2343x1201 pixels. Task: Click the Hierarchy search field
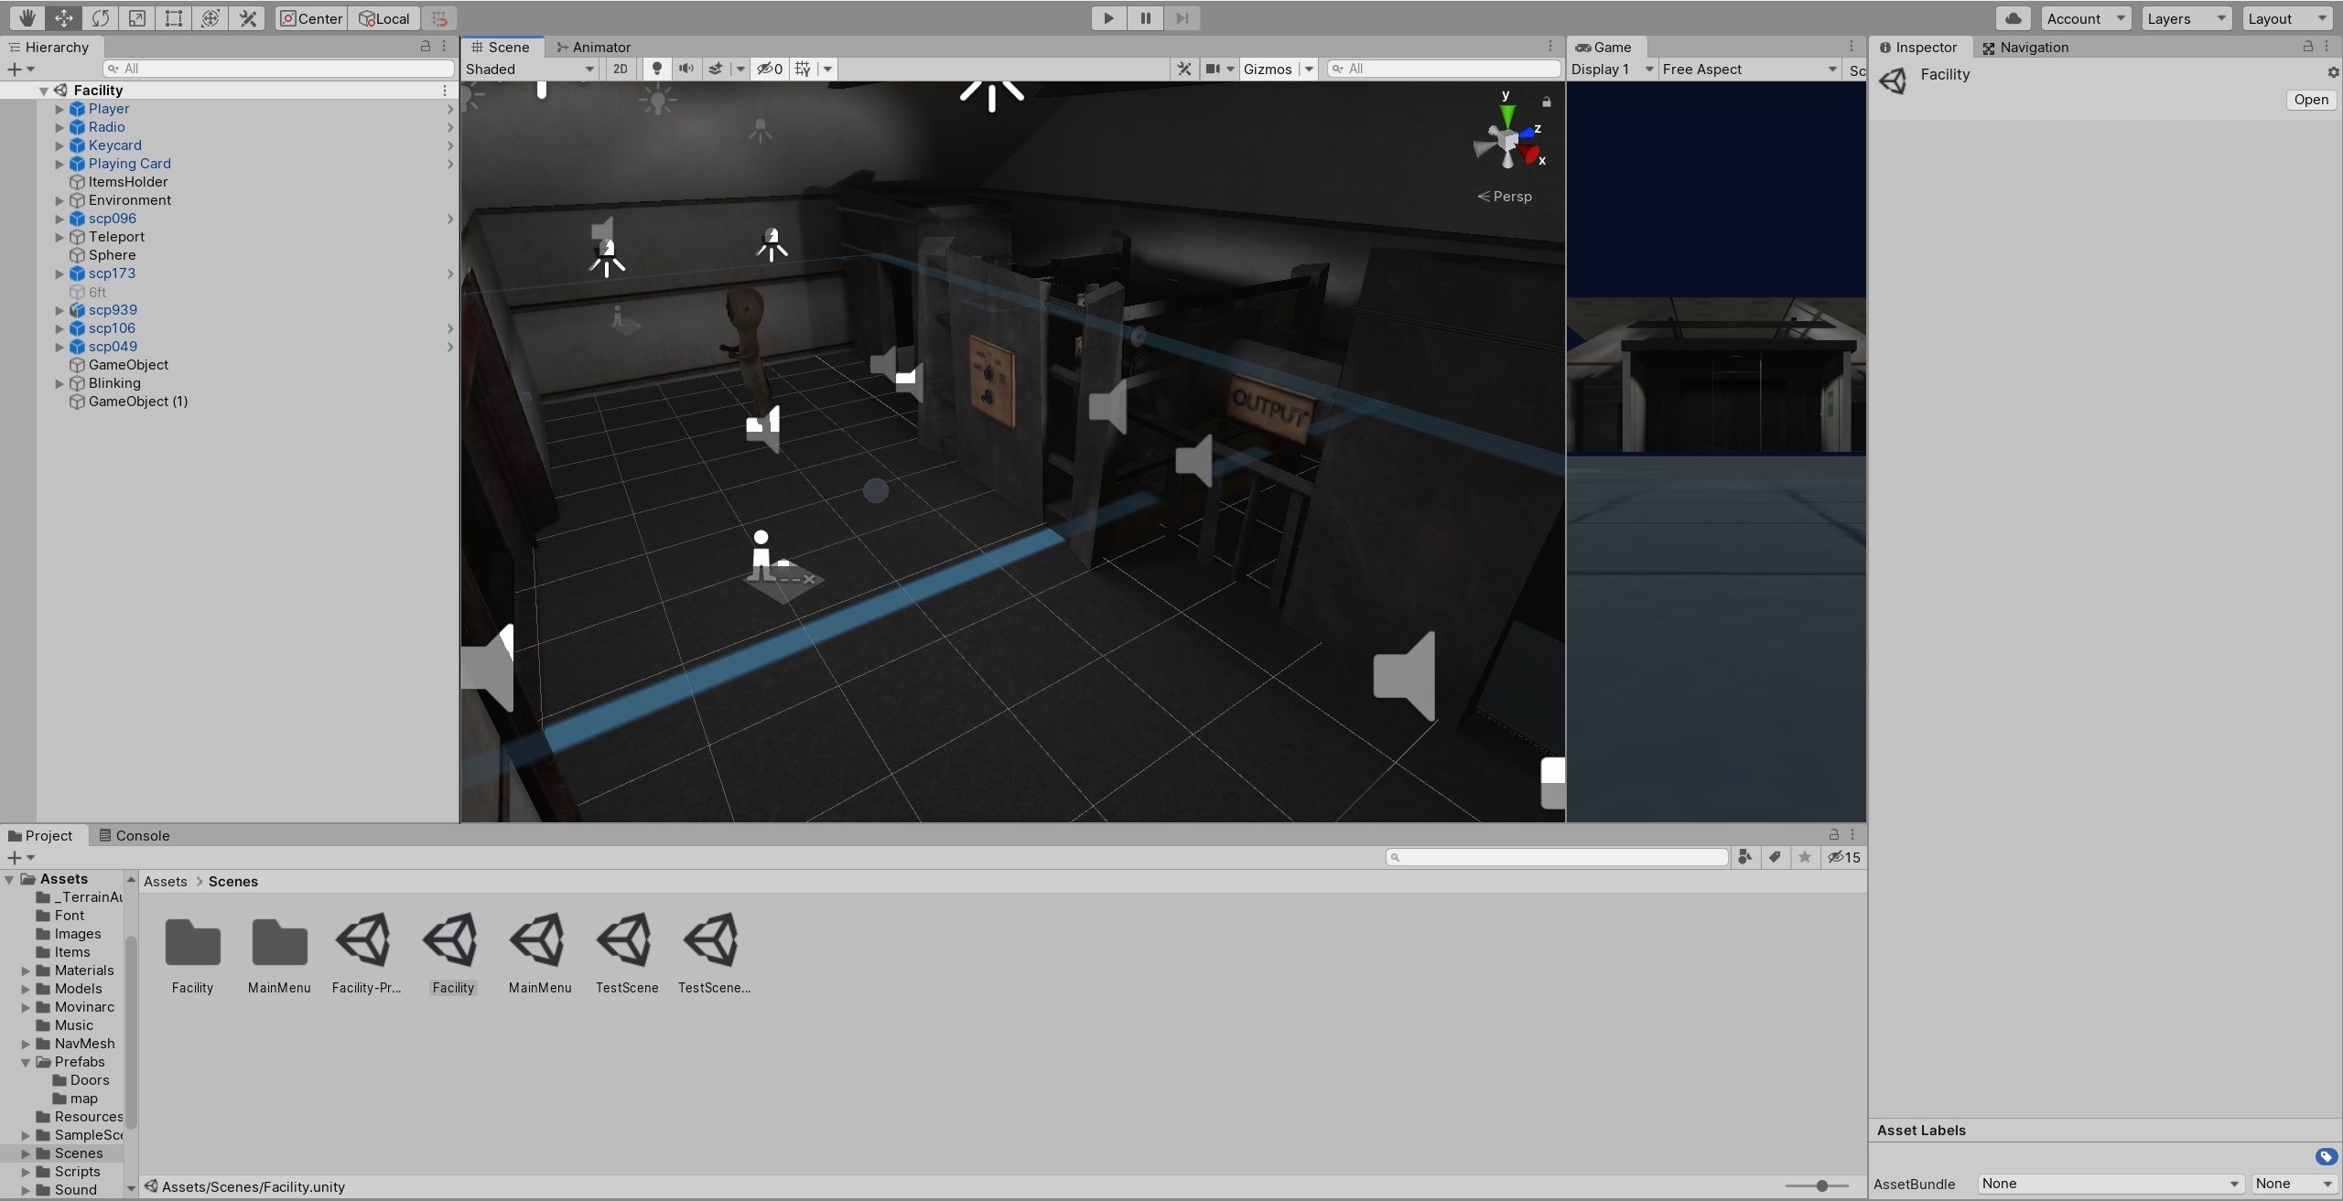[x=279, y=69]
